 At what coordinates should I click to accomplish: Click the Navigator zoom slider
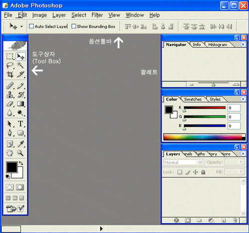[213, 84]
